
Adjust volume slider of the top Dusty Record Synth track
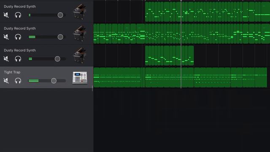[x=60, y=15]
